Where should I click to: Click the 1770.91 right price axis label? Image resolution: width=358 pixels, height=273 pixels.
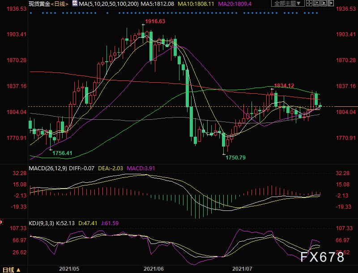[x=345, y=138]
